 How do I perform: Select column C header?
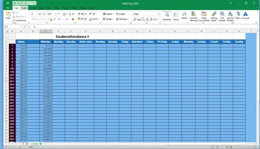46,31
